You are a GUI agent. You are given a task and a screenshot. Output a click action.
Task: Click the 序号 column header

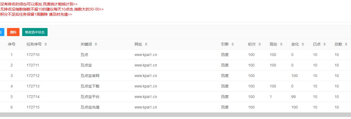[12, 44]
